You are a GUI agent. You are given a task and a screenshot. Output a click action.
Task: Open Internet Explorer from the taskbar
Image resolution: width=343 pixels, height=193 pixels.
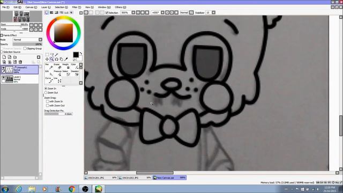click(19, 189)
